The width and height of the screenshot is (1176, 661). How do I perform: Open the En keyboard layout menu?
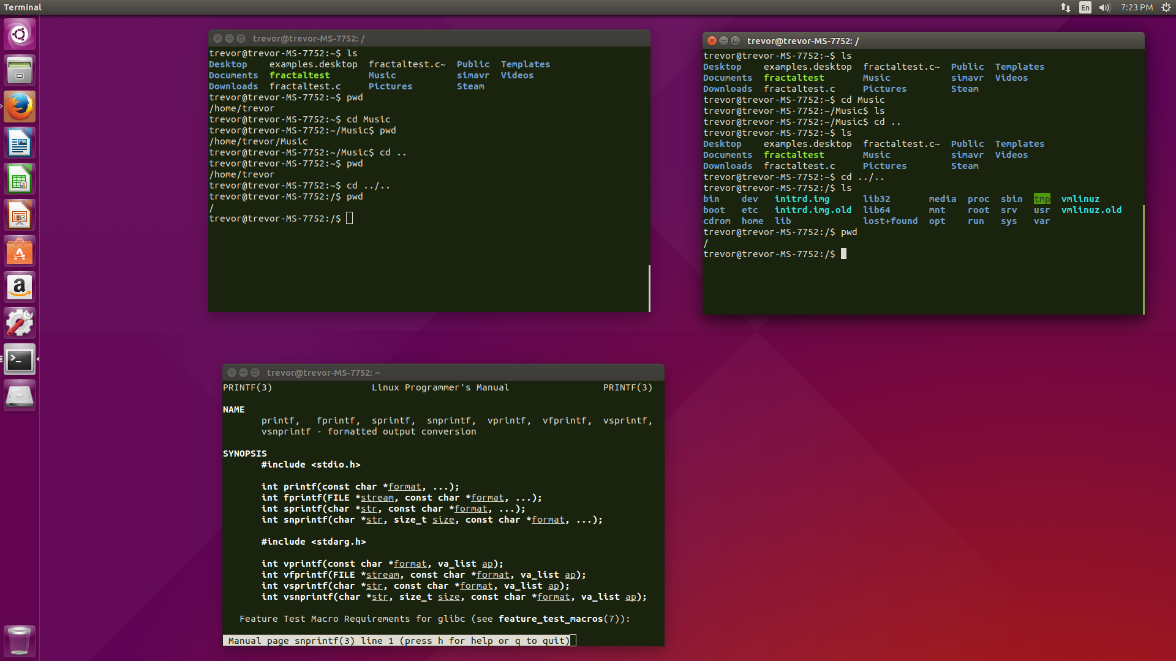pos(1085,7)
